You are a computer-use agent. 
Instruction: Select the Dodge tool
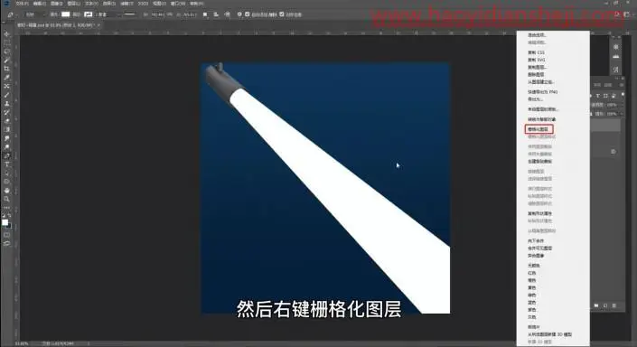coord(6,146)
